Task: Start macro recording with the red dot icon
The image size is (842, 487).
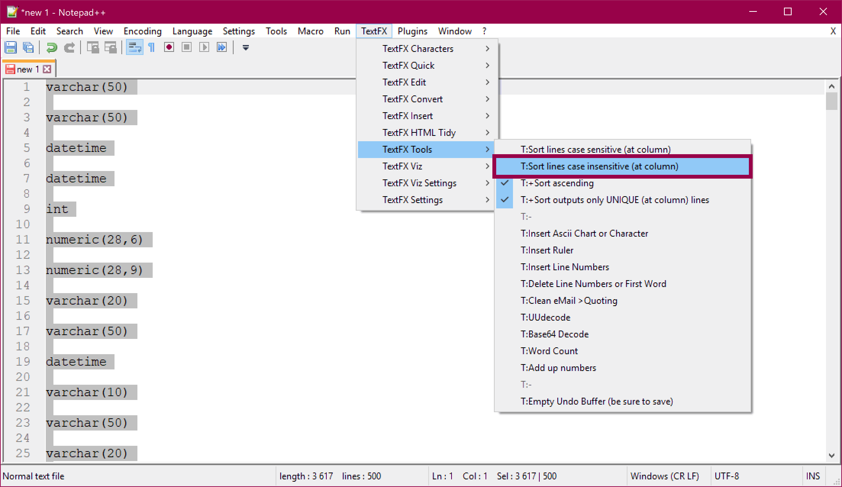Action: [x=169, y=47]
